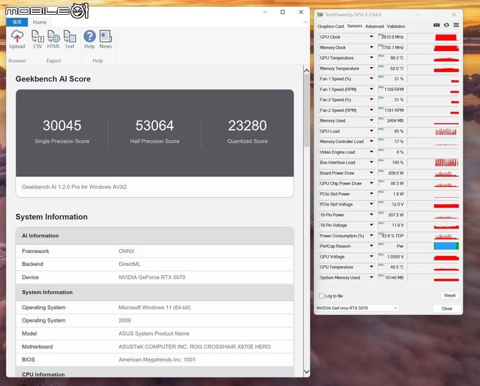Click the Geekbench vertical scrollbar thumb

306,110
